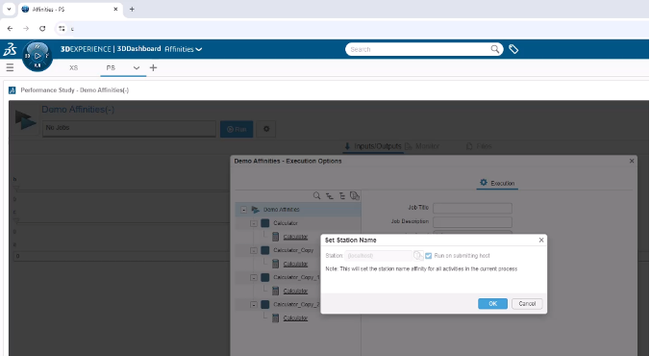Click site information icon in address bar
The height and width of the screenshot is (356, 650).
click(62, 28)
